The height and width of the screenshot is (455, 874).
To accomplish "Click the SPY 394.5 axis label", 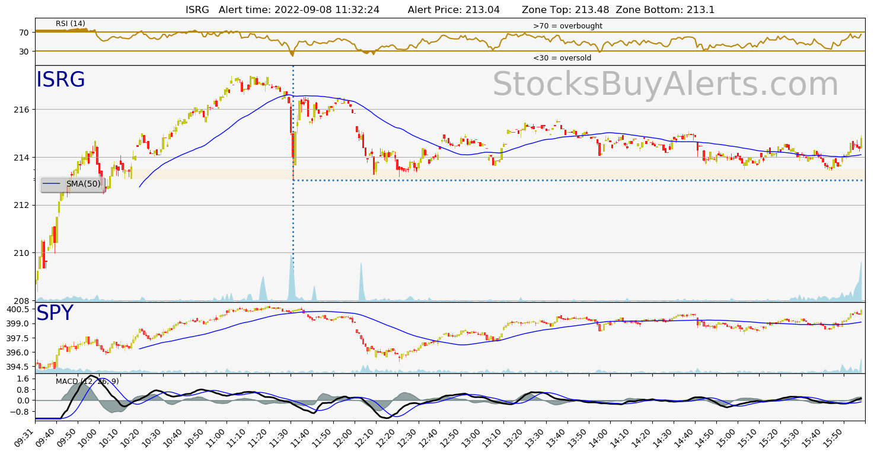I will coord(19,366).
